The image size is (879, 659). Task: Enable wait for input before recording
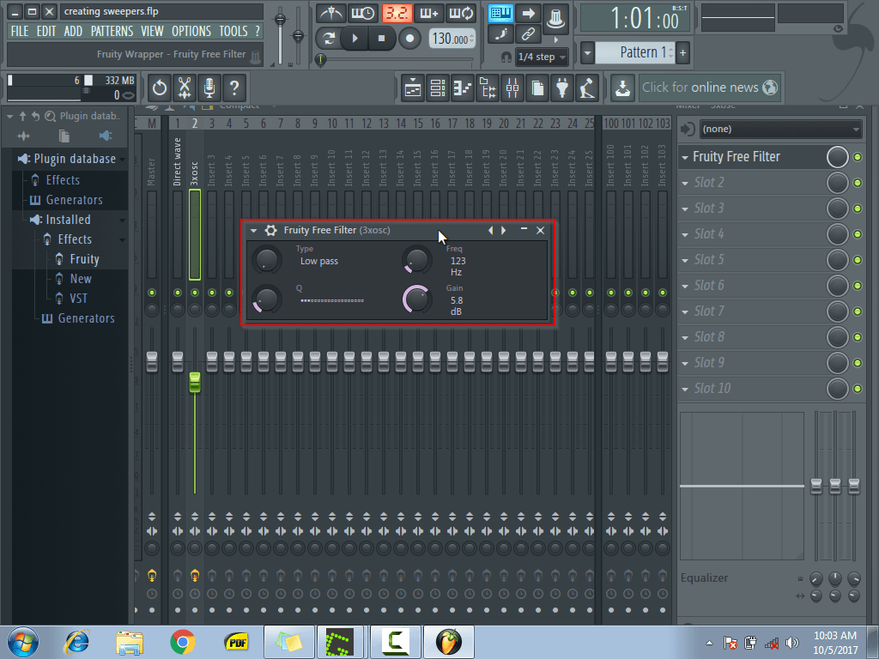coord(363,13)
